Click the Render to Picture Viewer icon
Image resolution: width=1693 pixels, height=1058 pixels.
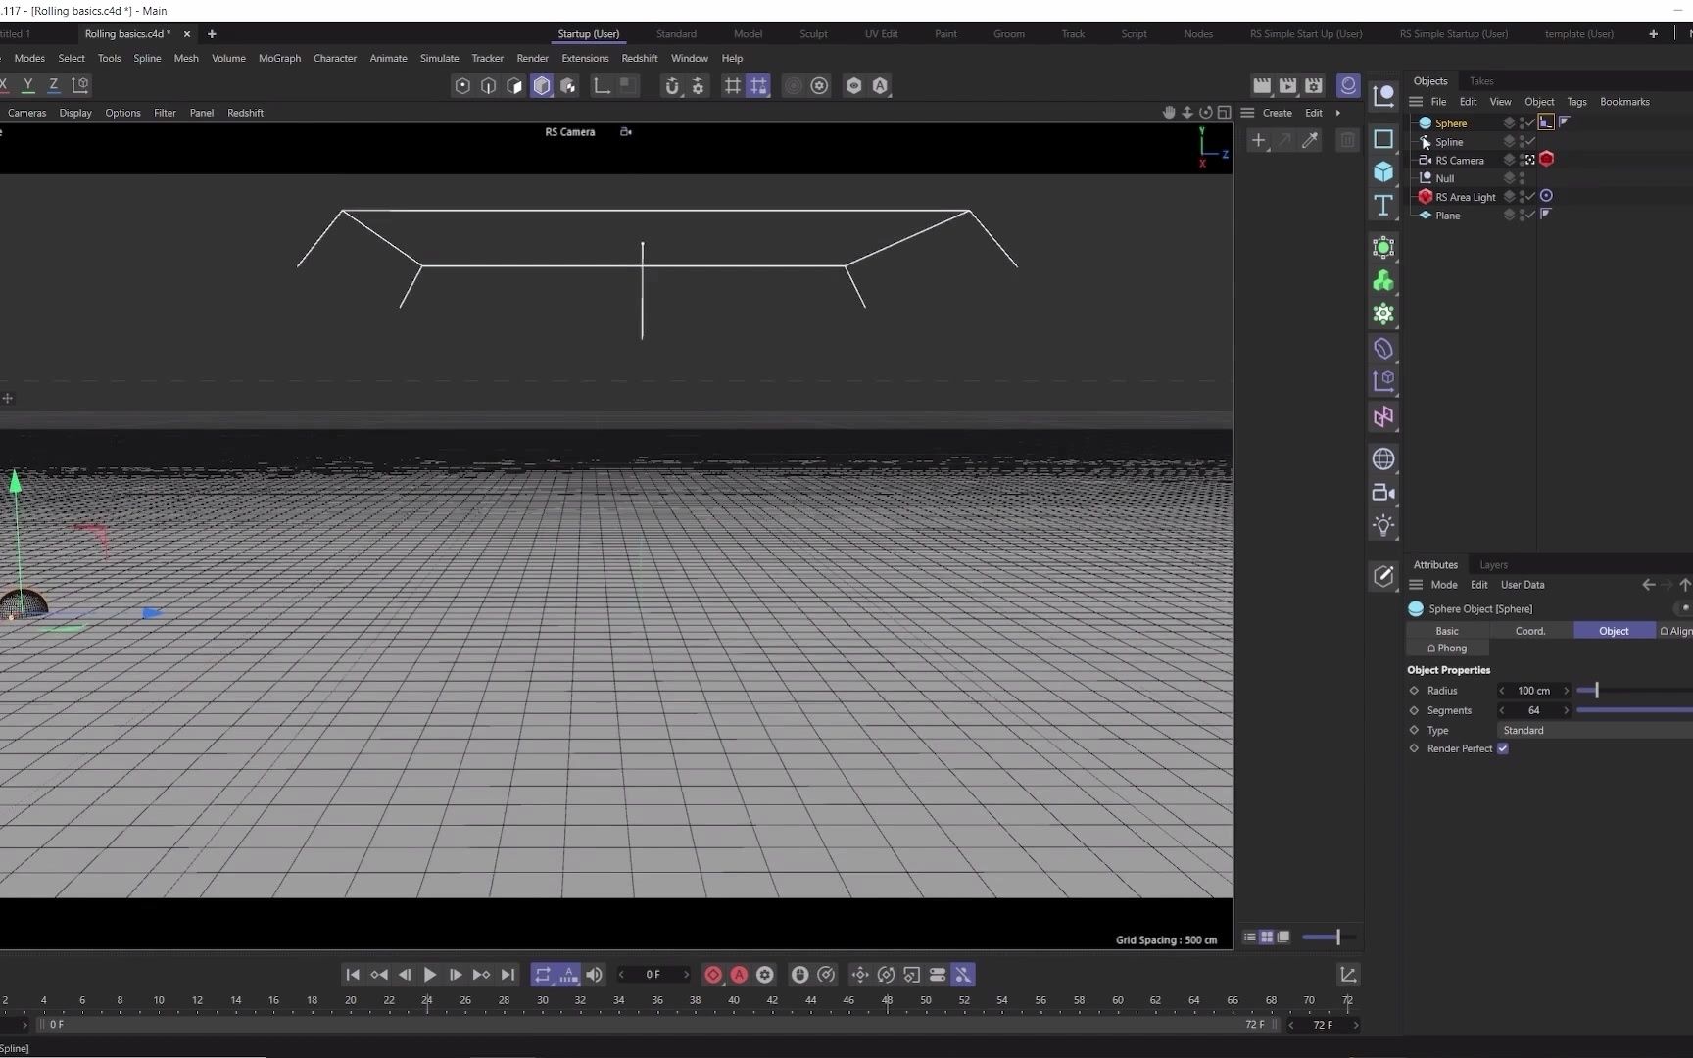click(x=1286, y=85)
